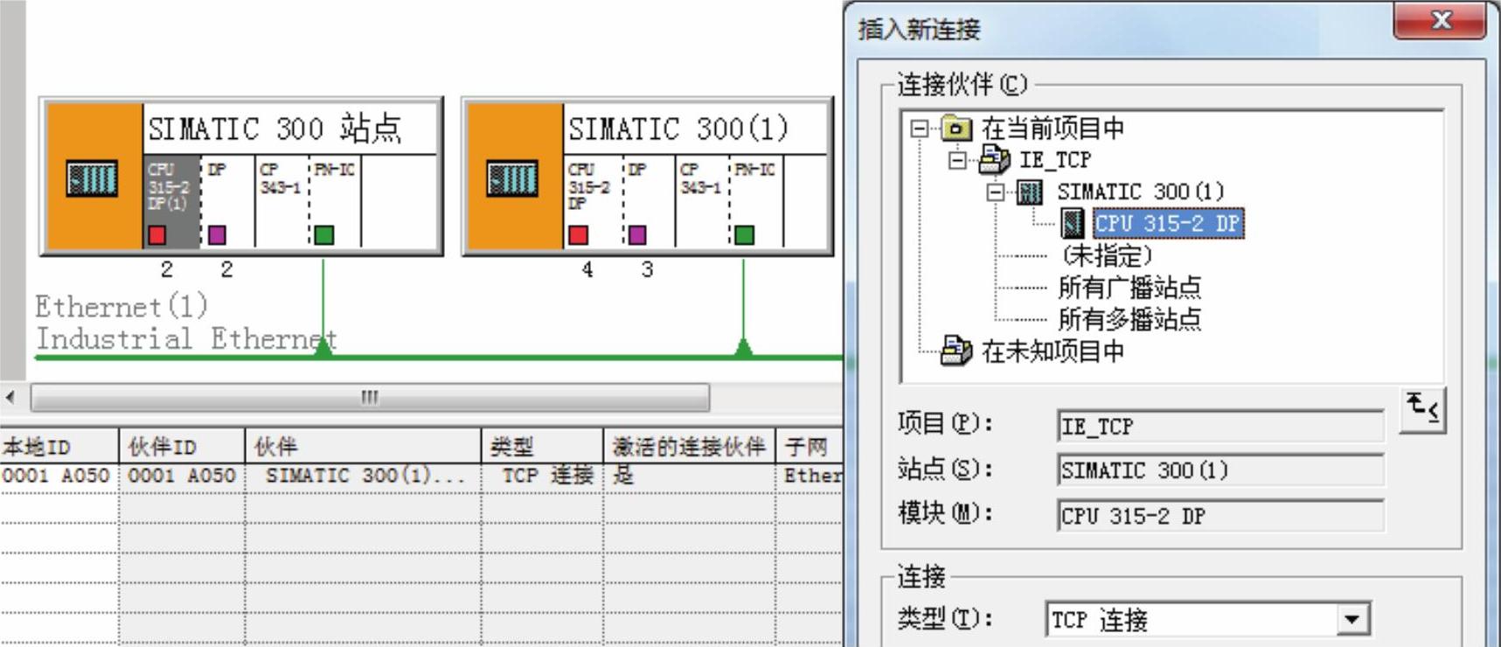This screenshot has width=1501, height=647.
Task: Select IE_TCP in the connection partner tree
Action: tap(1055, 160)
